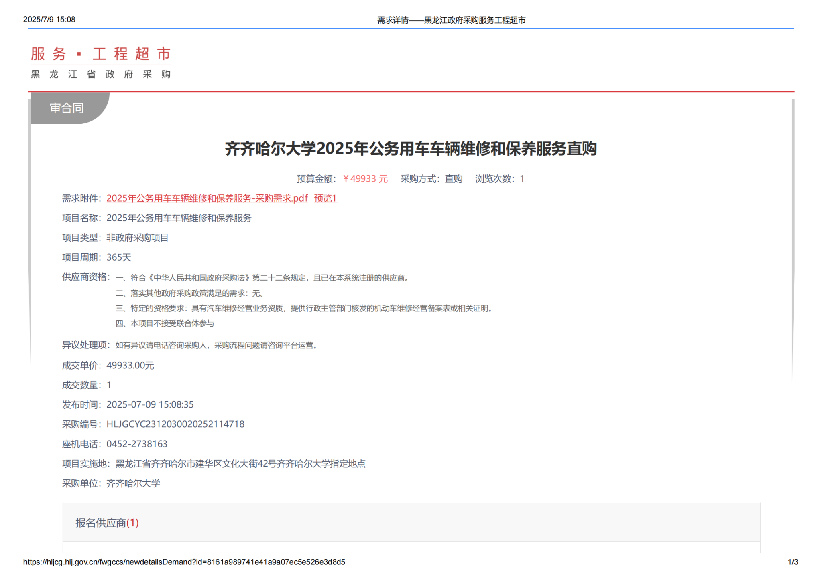This screenshot has height=580, width=822.
Task: Click the 黑龙江省政府采购 subtitle text
Action: pyautogui.click(x=101, y=74)
